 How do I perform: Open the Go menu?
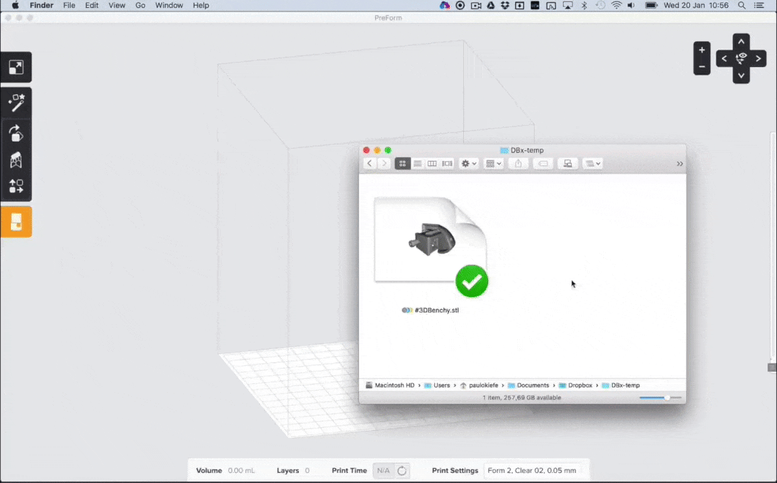click(140, 5)
